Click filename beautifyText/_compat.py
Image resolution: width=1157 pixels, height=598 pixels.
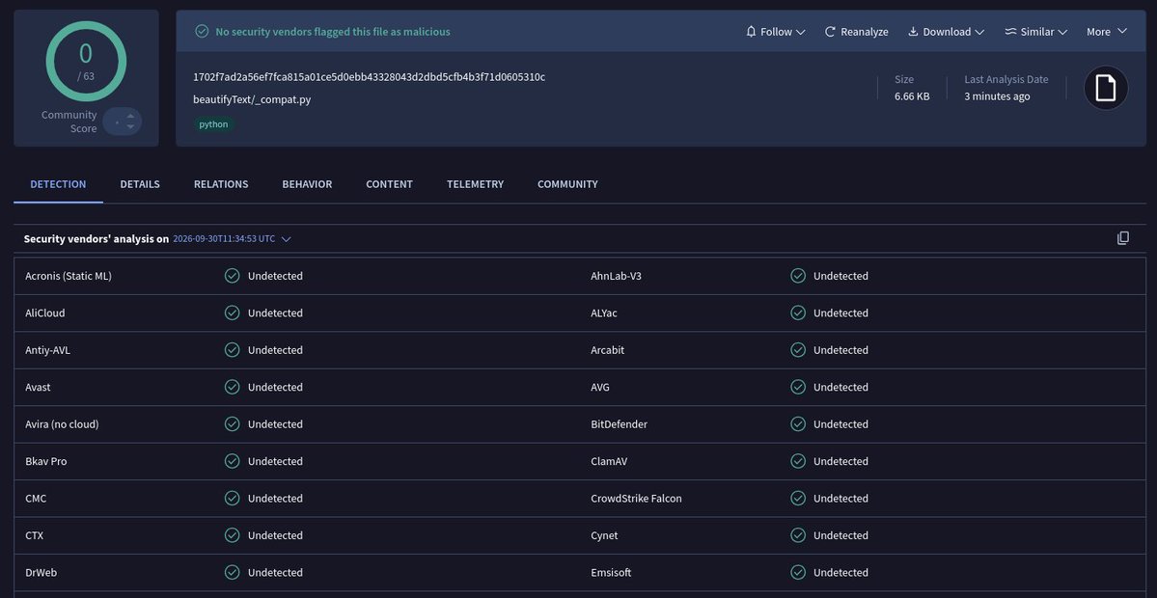252,99
